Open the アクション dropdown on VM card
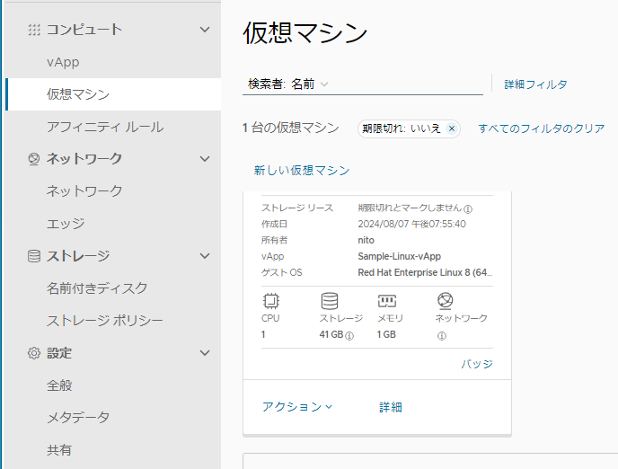Screen dimensions: 618x469 [x=297, y=407]
